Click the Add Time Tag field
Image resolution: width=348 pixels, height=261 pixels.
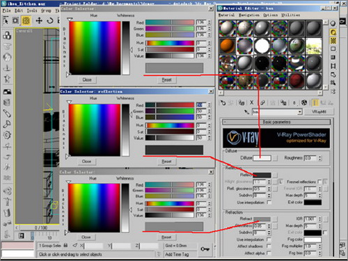click(x=180, y=255)
